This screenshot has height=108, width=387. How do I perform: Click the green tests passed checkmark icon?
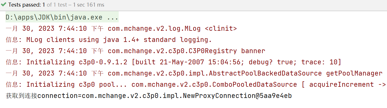[4, 5]
